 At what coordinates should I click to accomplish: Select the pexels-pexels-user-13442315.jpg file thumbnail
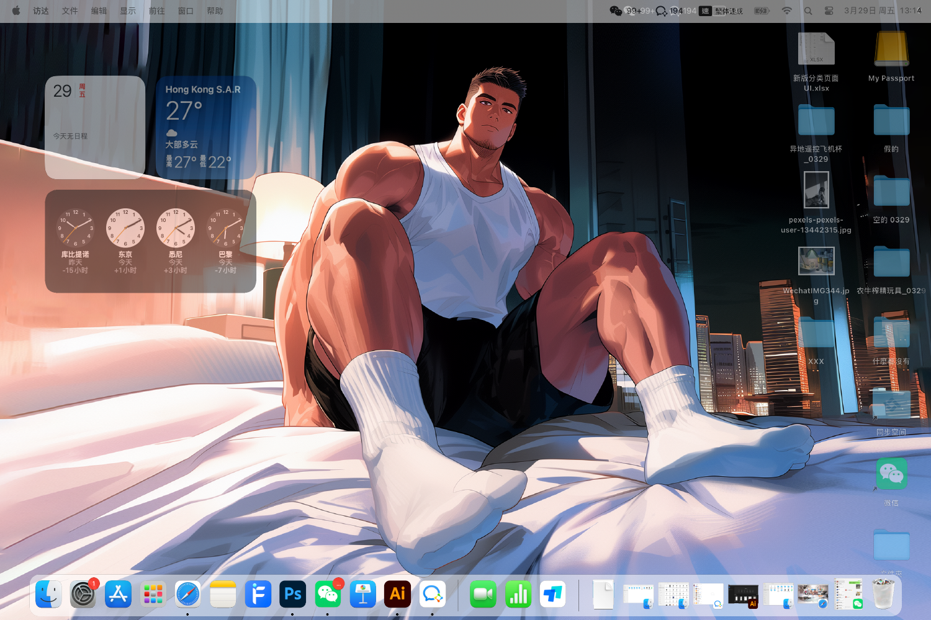click(x=816, y=190)
